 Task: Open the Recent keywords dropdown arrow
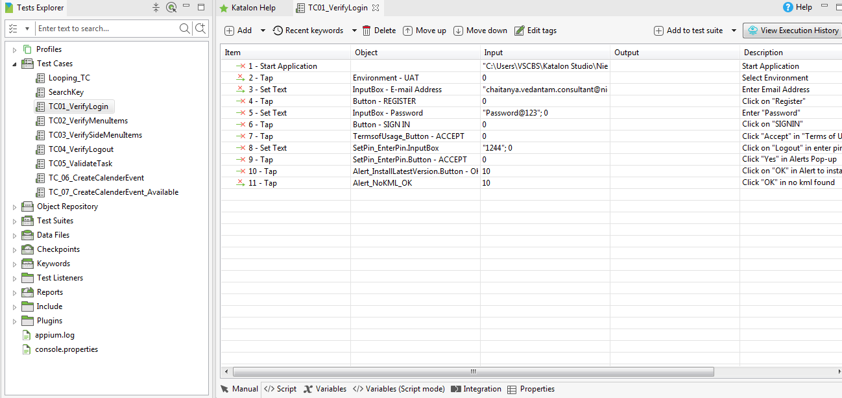coord(354,31)
